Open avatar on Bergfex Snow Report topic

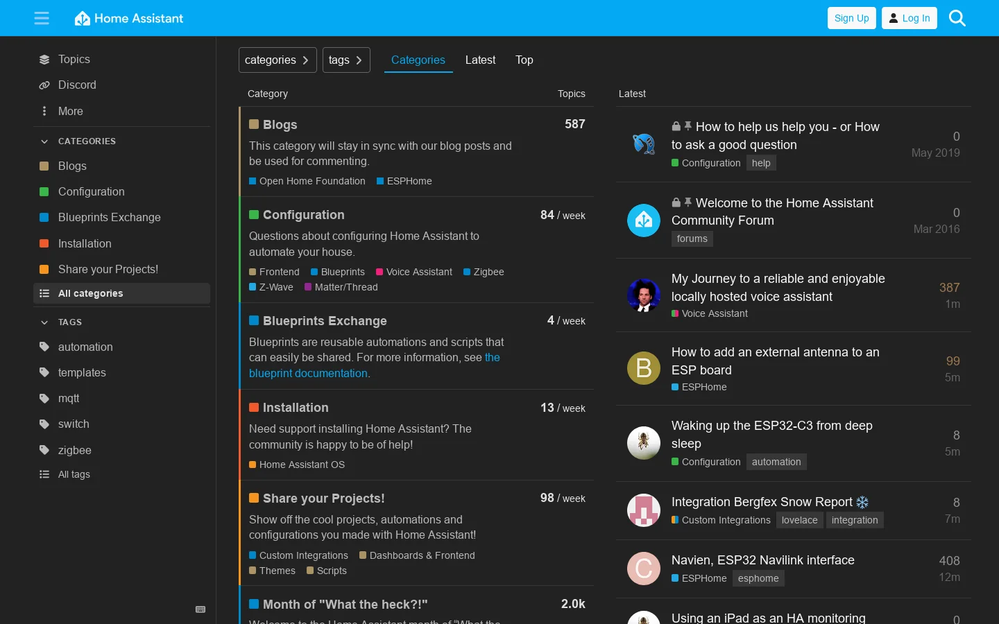pyautogui.click(x=644, y=510)
